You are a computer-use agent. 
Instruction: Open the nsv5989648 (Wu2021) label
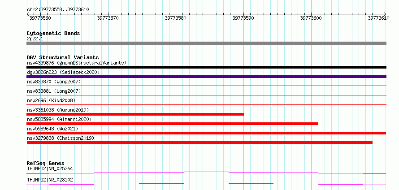pos(52,129)
